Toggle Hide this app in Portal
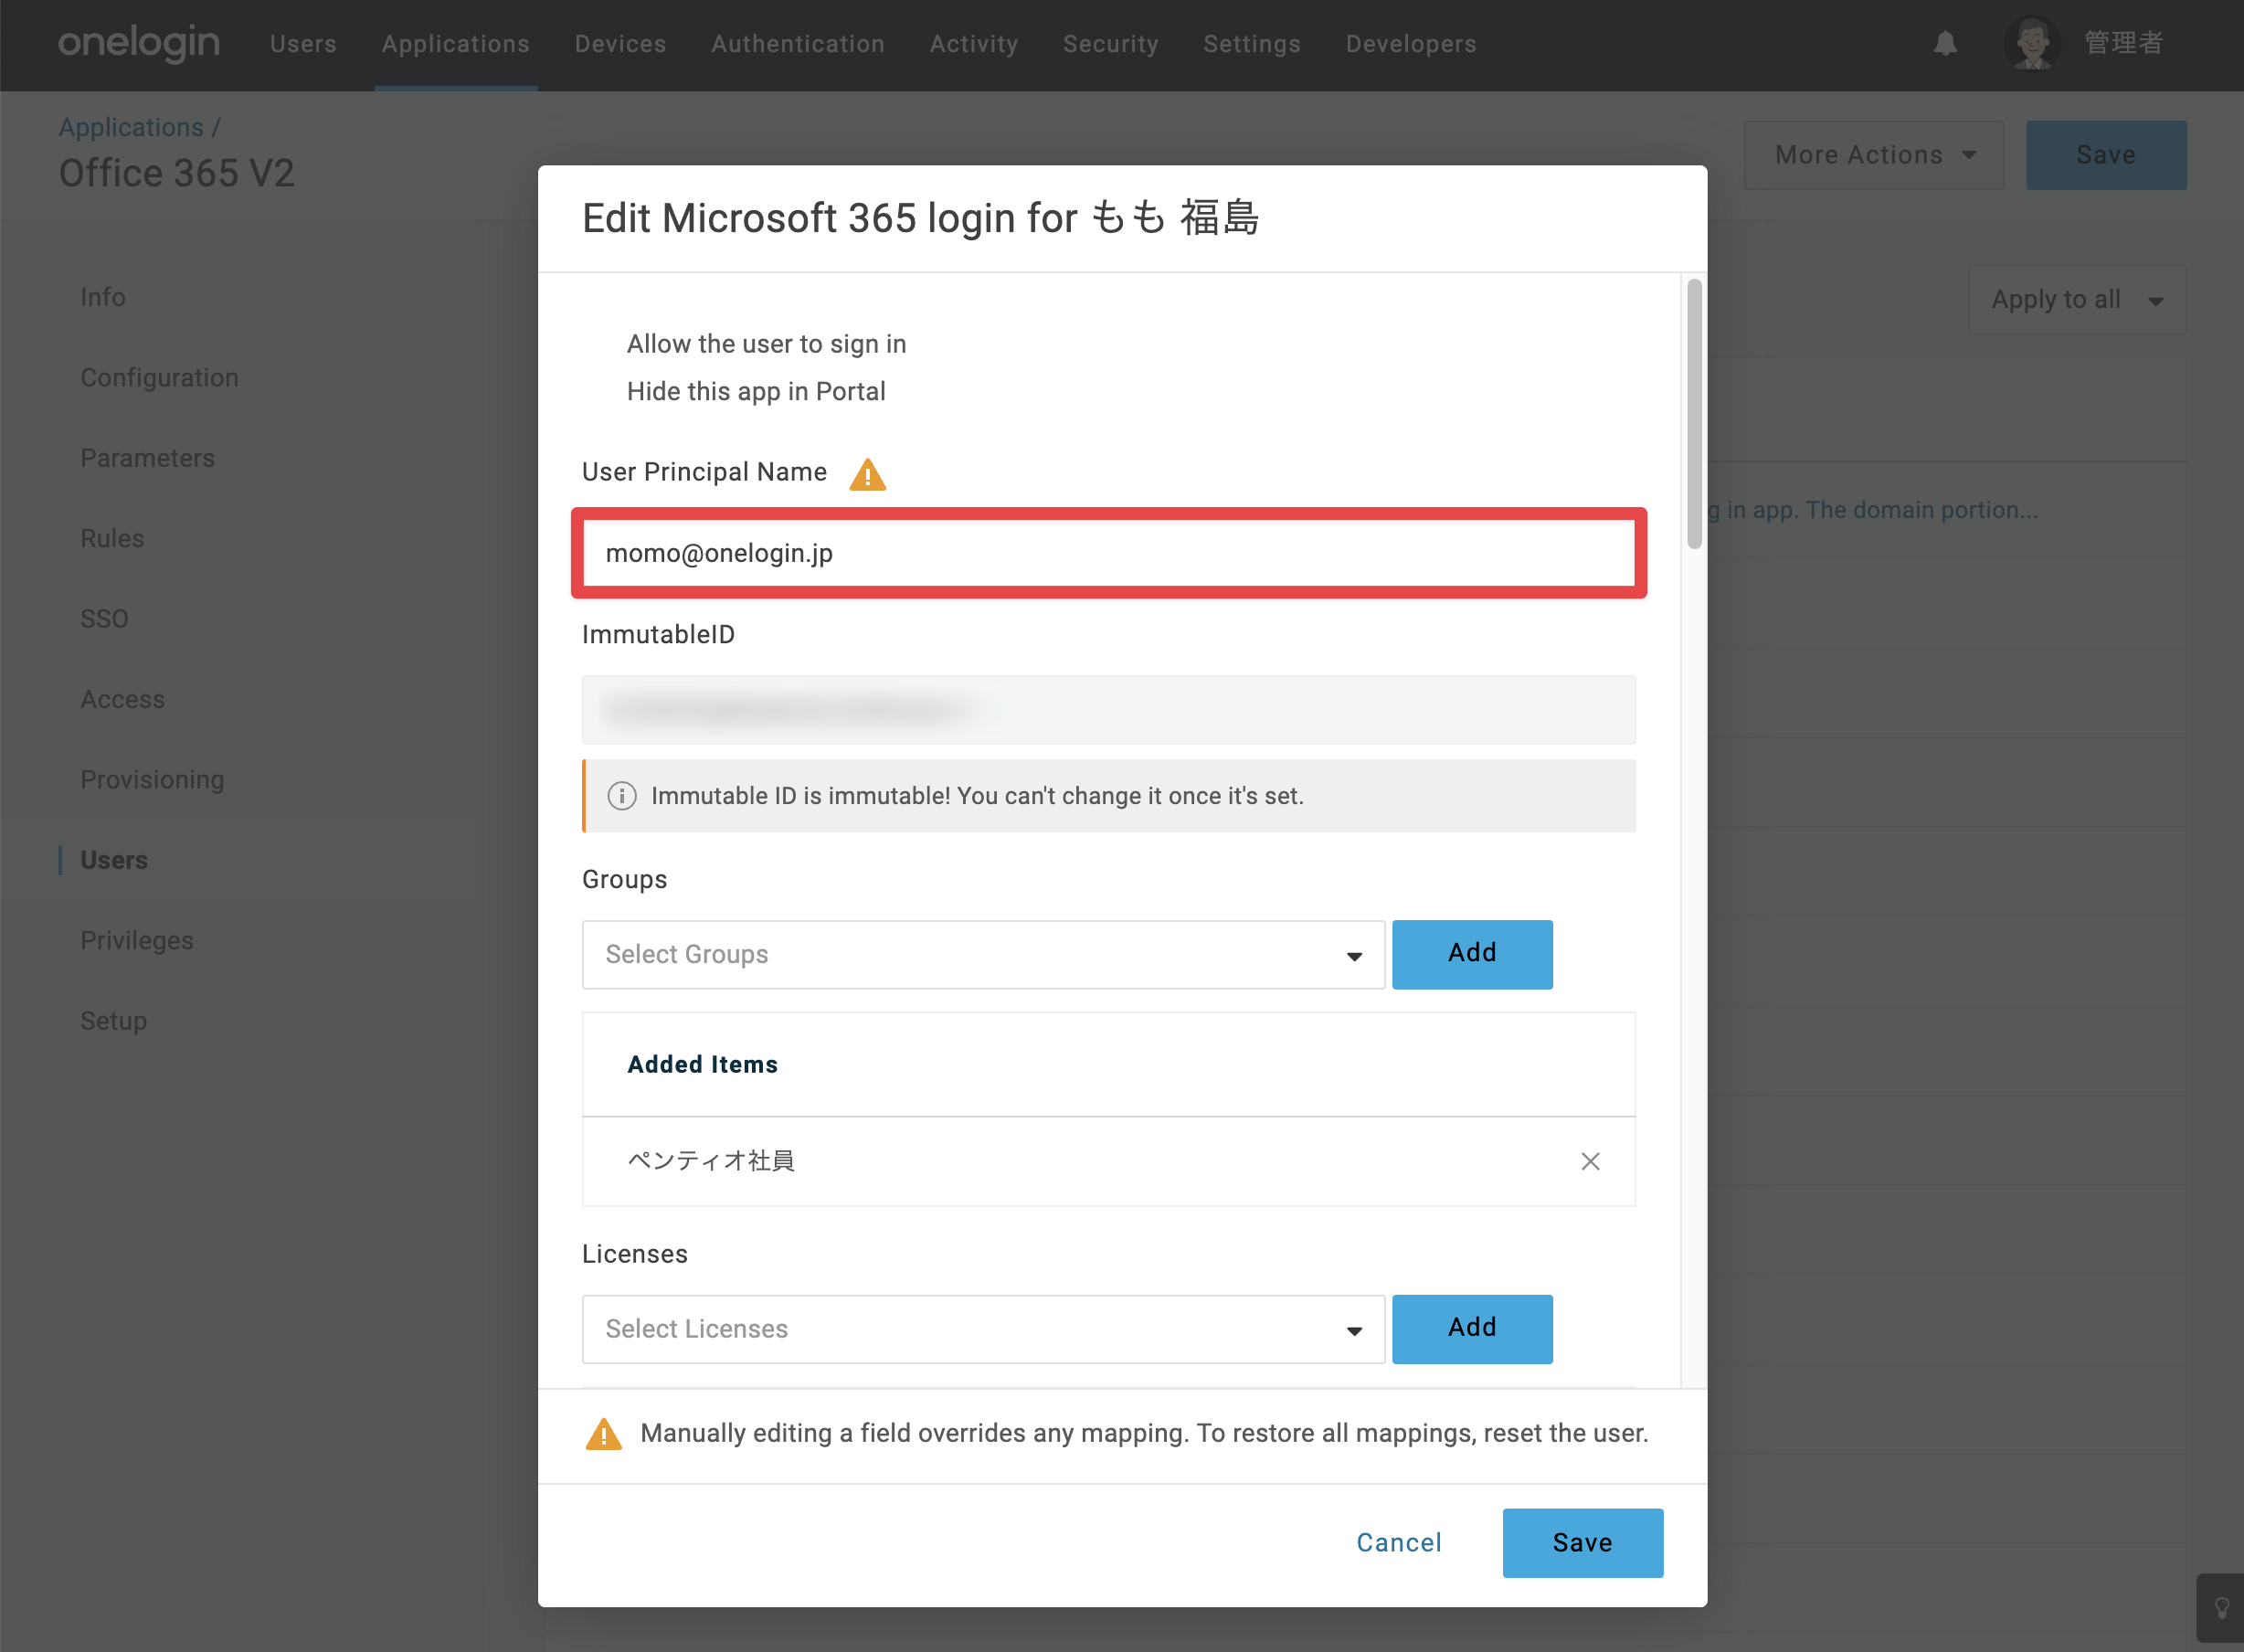2244x1652 pixels. (x=756, y=391)
